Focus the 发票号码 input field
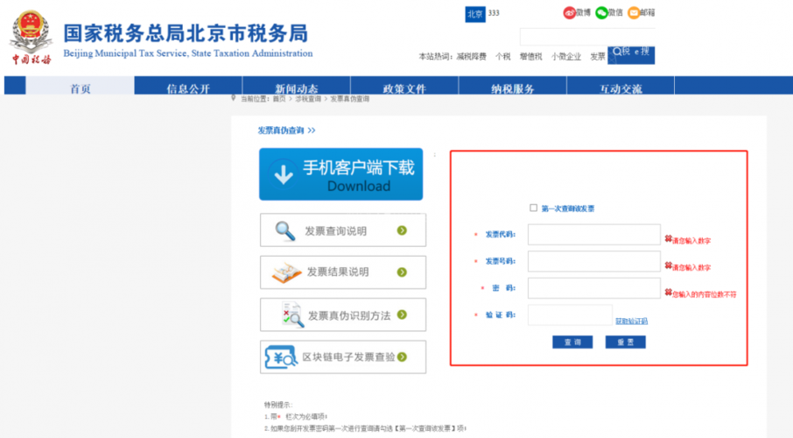The image size is (793, 438). 594,261
